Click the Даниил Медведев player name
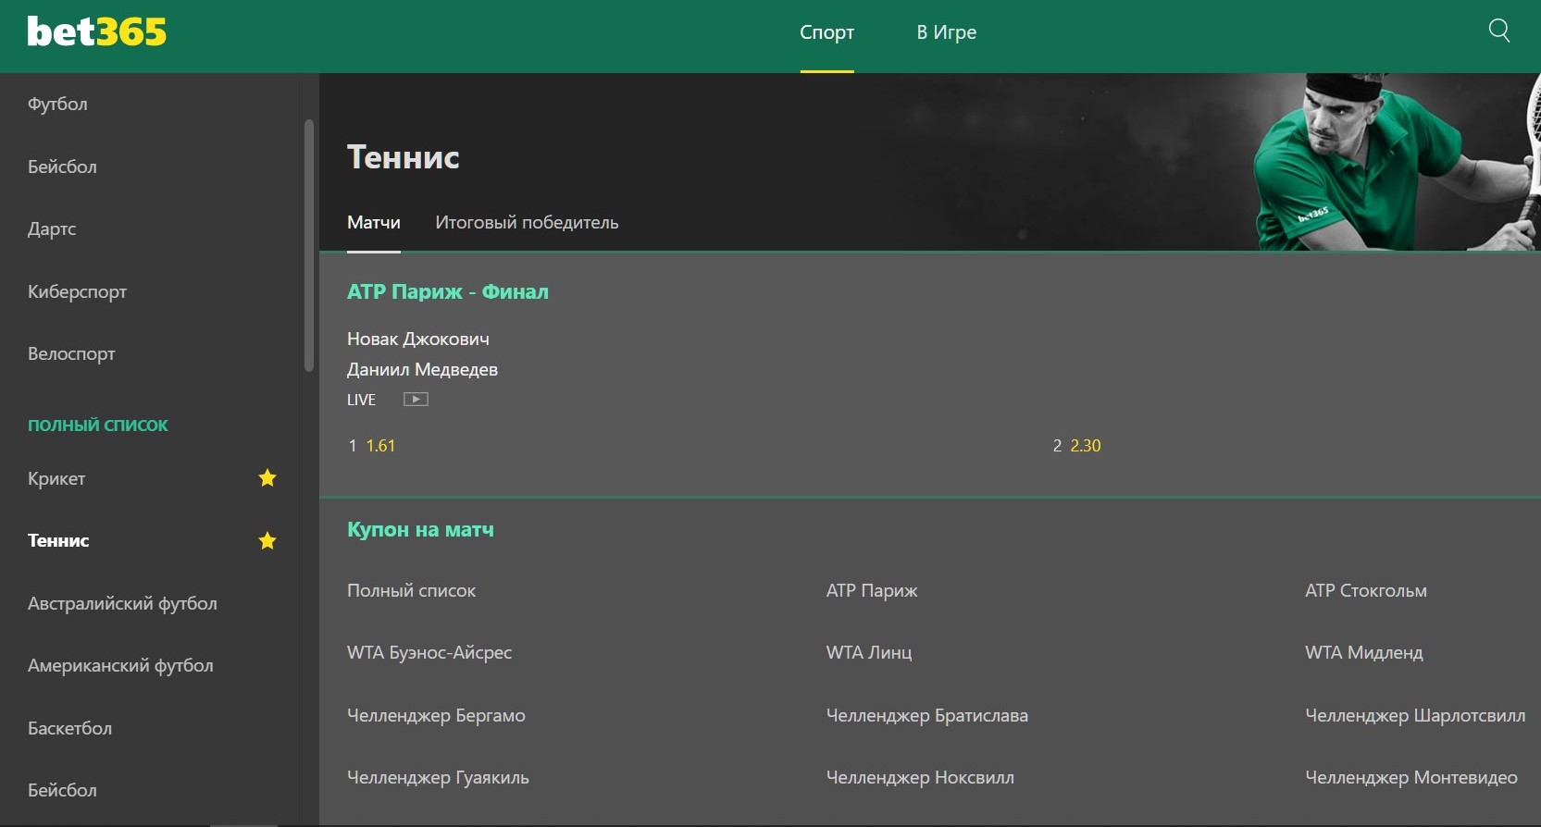This screenshot has width=1541, height=827. (422, 370)
